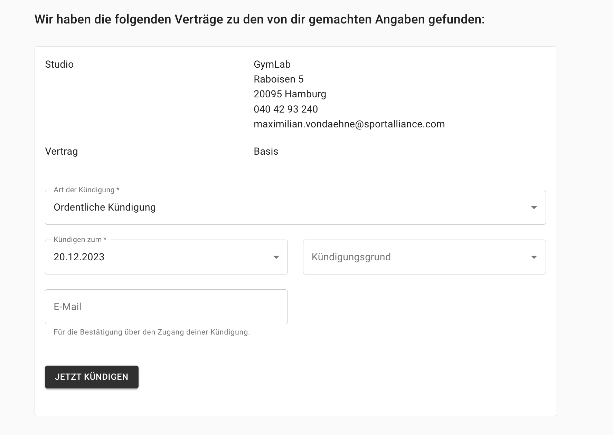This screenshot has width=613, height=435.
Task: Open the Kündigungsgrund dropdown
Action: point(424,257)
